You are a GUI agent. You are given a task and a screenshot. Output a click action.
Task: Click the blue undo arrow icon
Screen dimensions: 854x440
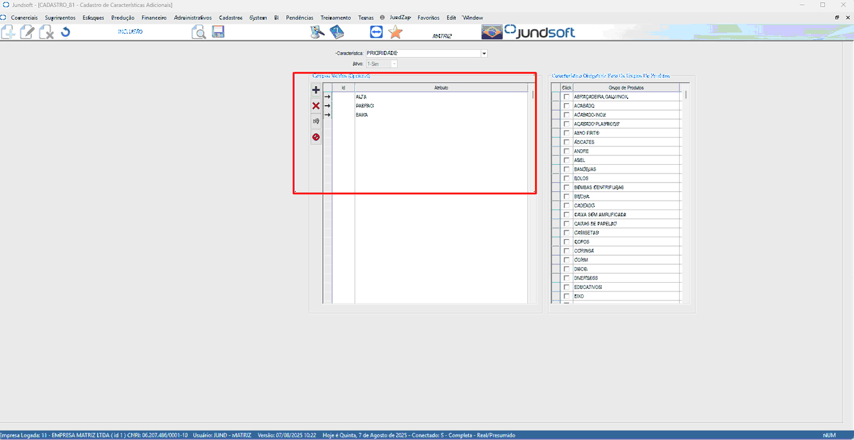[x=65, y=32]
